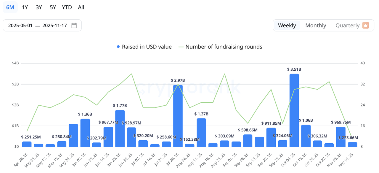Choose the 5Y time range
This screenshot has width=379, height=173.
tap(53, 7)
